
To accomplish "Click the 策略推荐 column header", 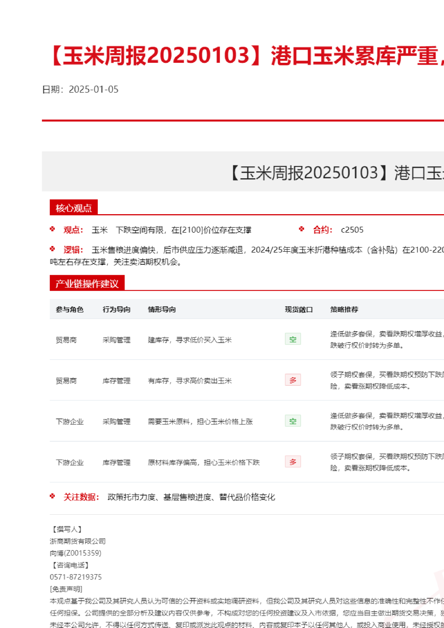I will point(344,310).
